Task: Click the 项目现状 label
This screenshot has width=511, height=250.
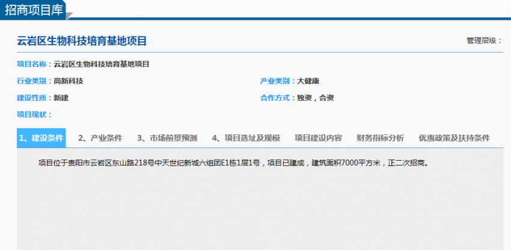Action: pos(34,115)
